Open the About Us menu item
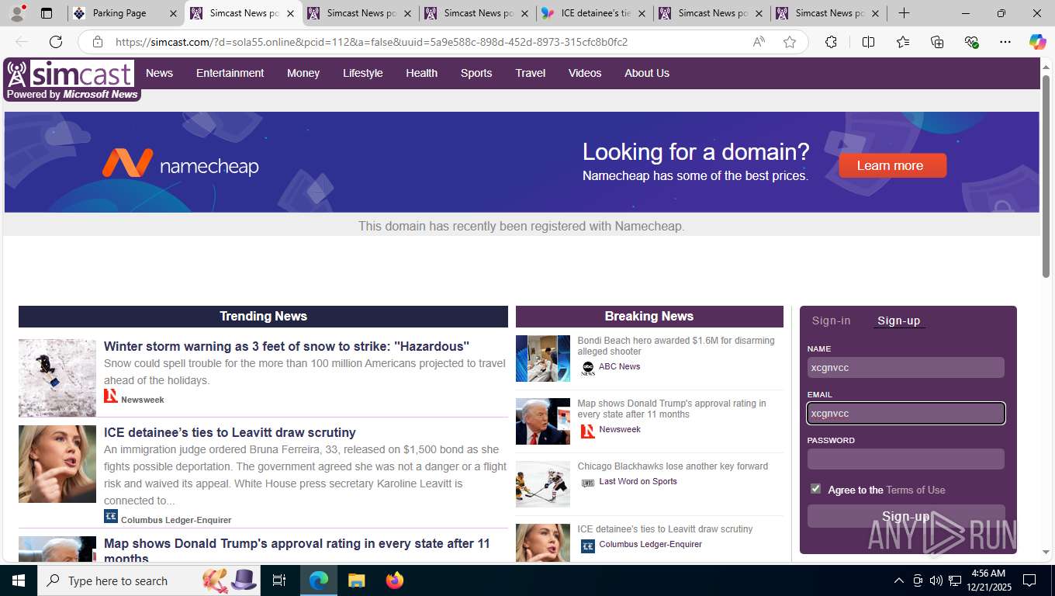Image resolution: width=1055 pixels, height=596 pixels. coord(647,73)
